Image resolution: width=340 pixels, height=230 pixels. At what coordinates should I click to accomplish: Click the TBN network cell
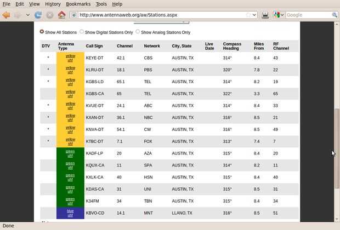click(148, 201)
